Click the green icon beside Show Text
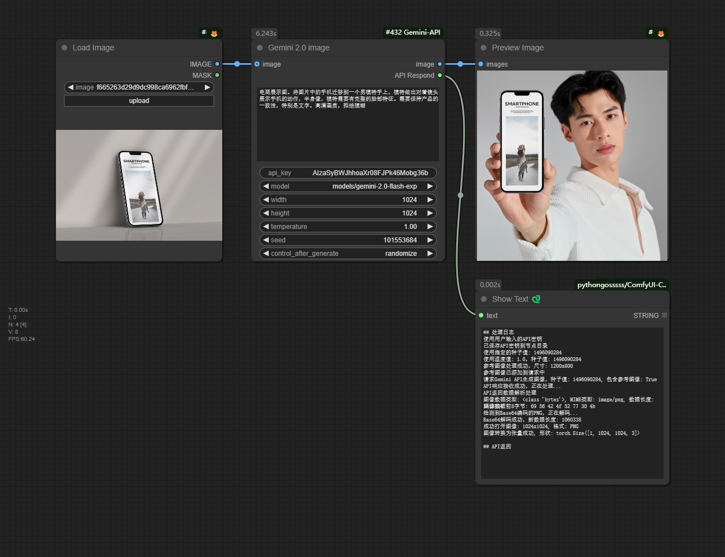This screenshot has height=557, width=725. coord(536,299)
